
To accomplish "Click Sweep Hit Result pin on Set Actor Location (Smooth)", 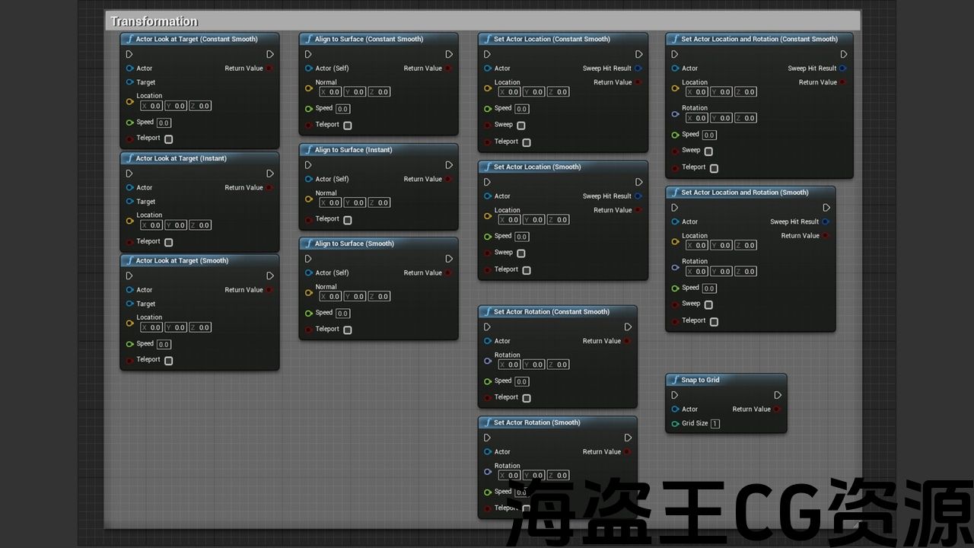I will click(638, 196).
